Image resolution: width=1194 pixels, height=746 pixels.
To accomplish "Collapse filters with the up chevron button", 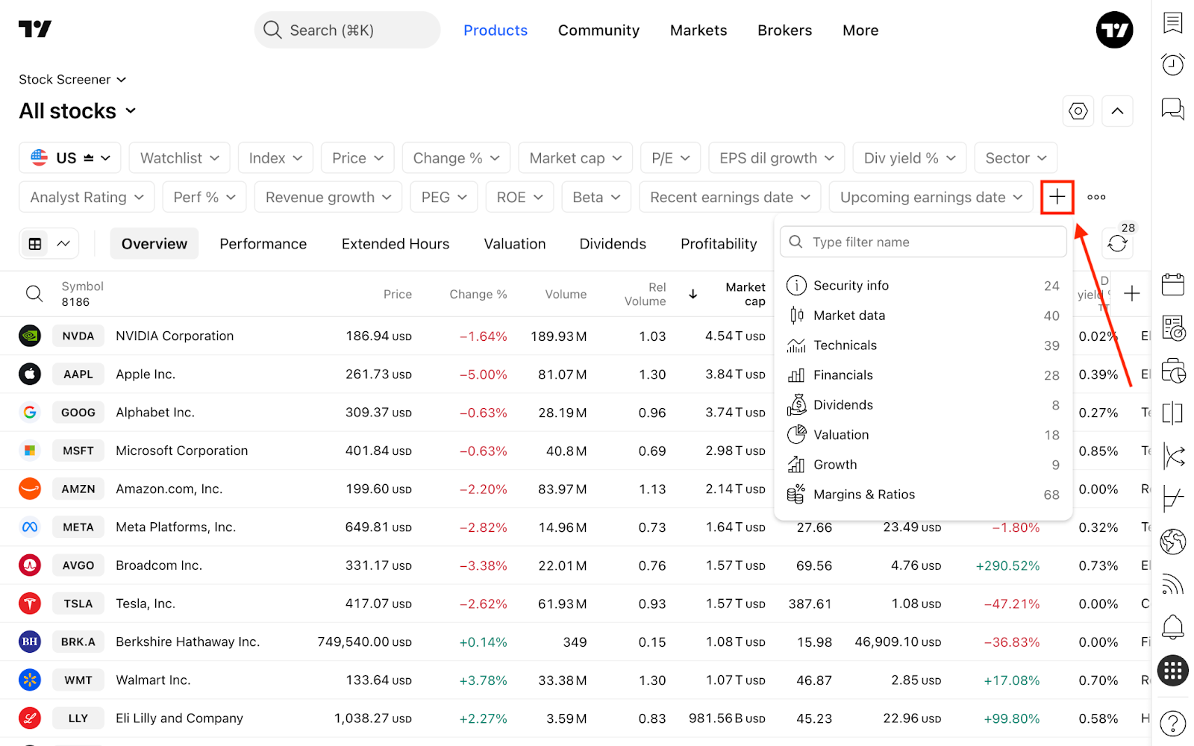I will [1117, 111].
